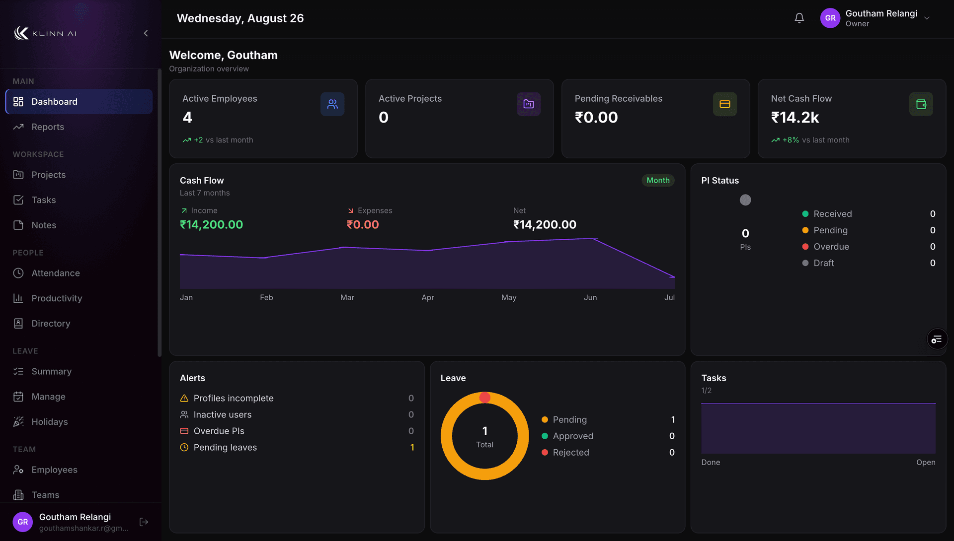Click the Pending leaves alert row

point(297,448)
